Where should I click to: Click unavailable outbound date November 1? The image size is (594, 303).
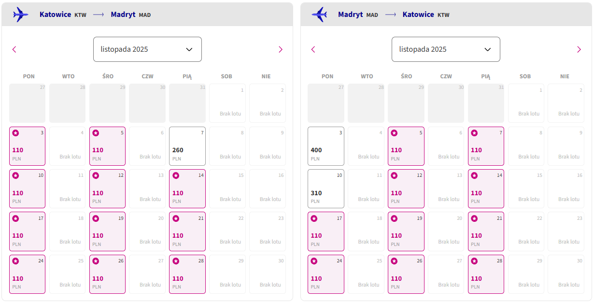click(227, 103)
